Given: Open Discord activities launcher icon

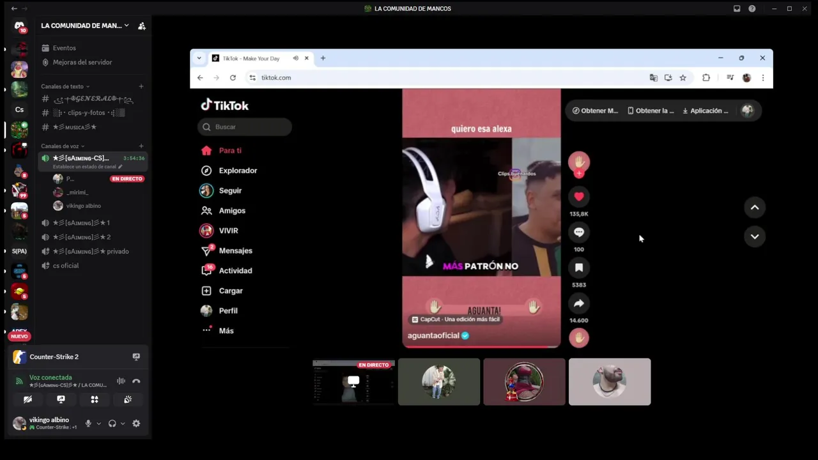Looking at the screenshot, I should [x=95, y=399].
